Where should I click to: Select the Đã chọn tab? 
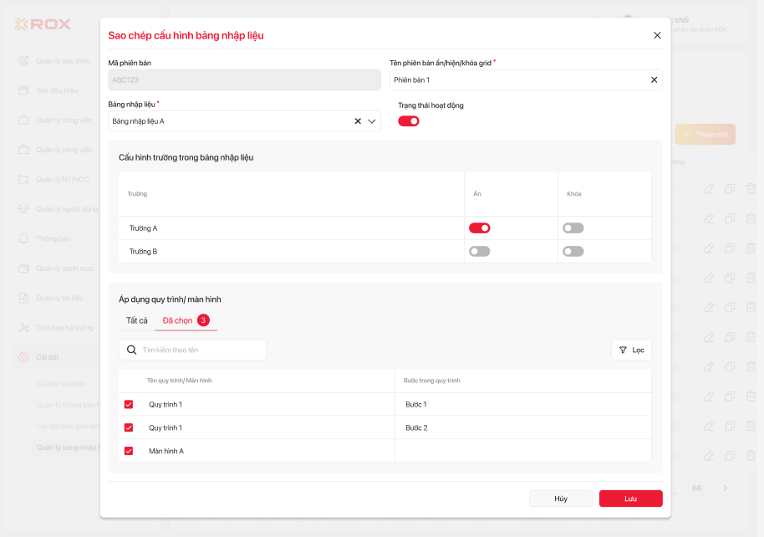tap(177, 320)
